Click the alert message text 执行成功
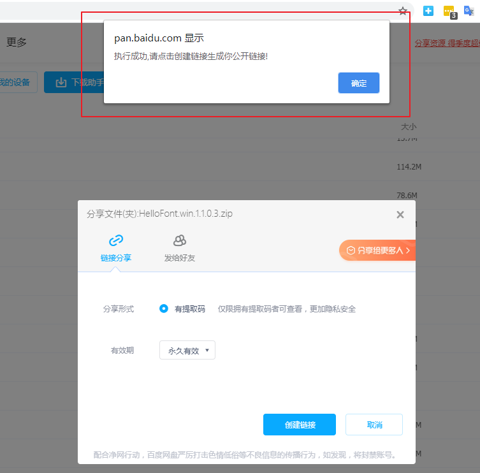480x473 pixels. (x=191, y=56)
